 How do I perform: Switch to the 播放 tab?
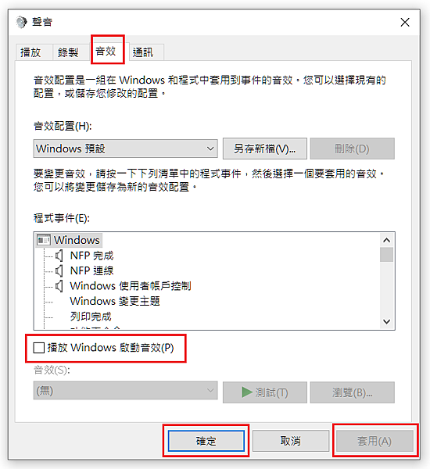pos(30,52)
